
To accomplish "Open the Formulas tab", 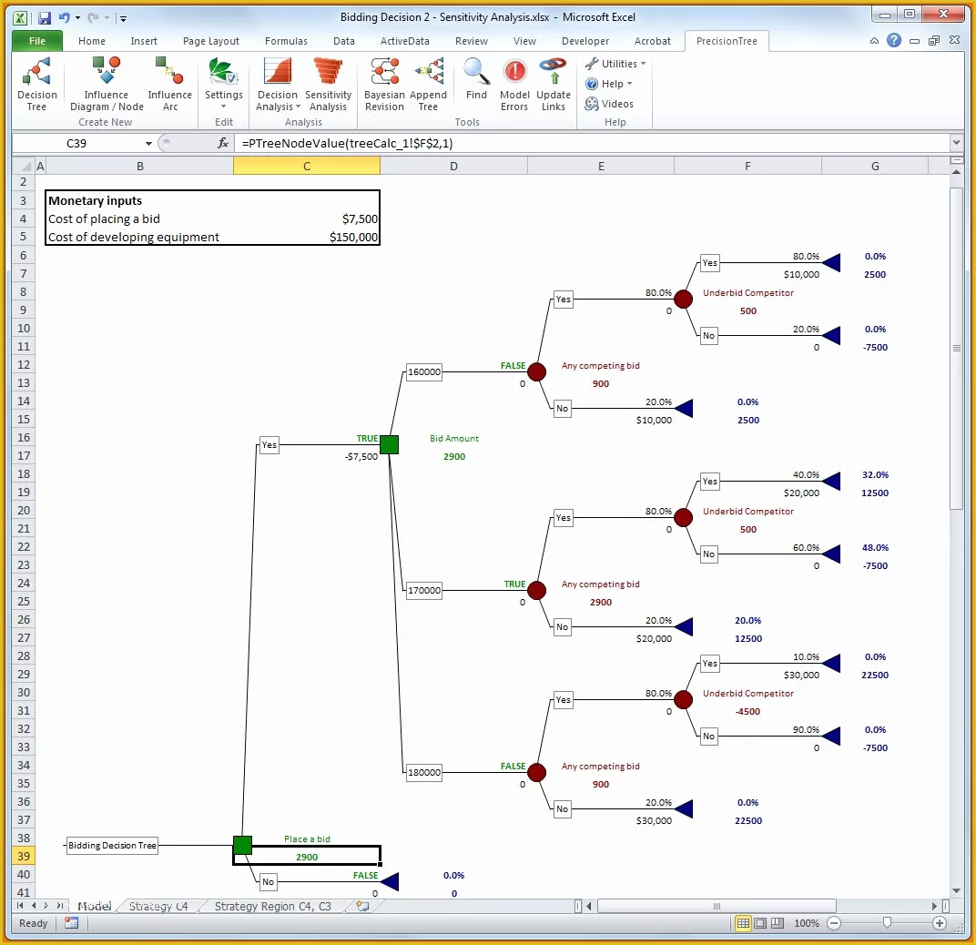I will (286, 41).
